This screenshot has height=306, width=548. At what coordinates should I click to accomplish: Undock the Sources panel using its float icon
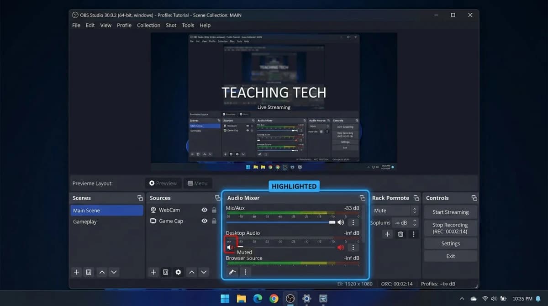[x=218, y=198]
